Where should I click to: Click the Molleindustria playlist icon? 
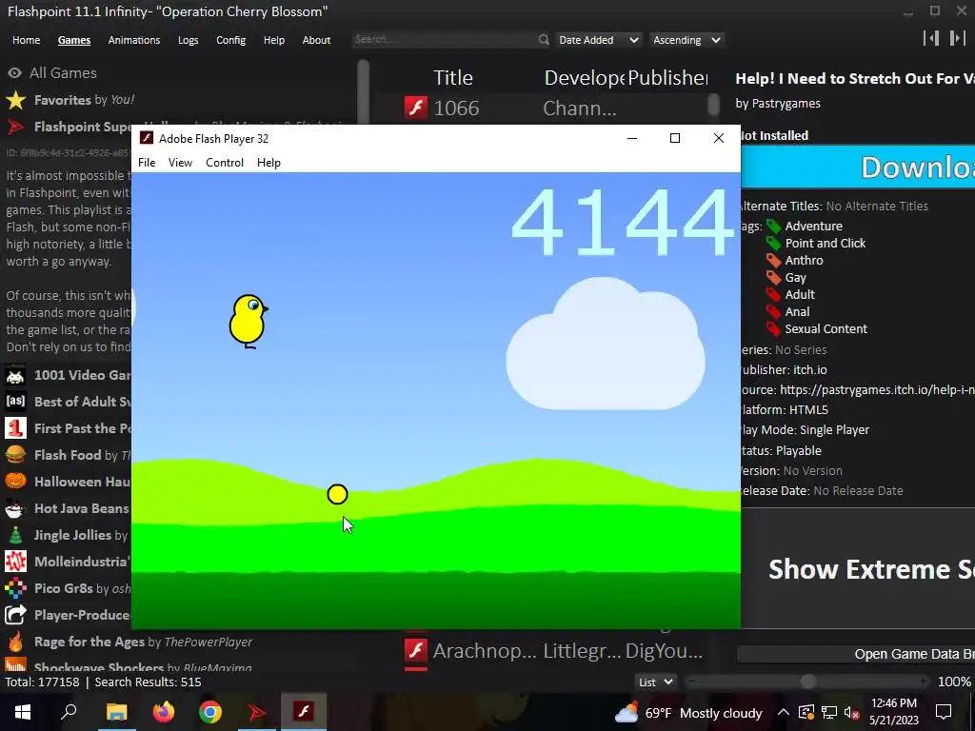(x=15, y=562)
